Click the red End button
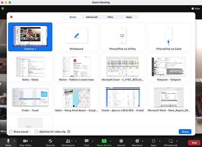The width and height of the screenshot is (202, 147). coord(194,143)
